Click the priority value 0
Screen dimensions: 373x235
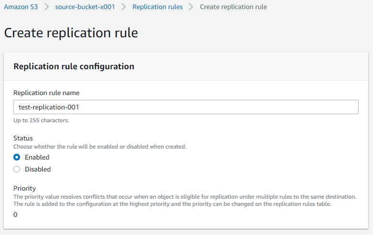tap(15, 214)
